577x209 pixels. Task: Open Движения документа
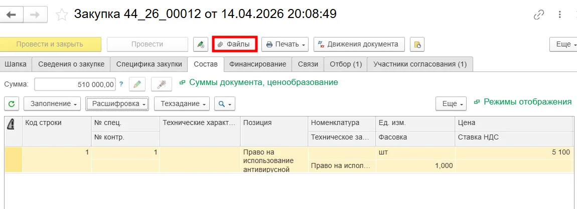(x=359, y=44)
